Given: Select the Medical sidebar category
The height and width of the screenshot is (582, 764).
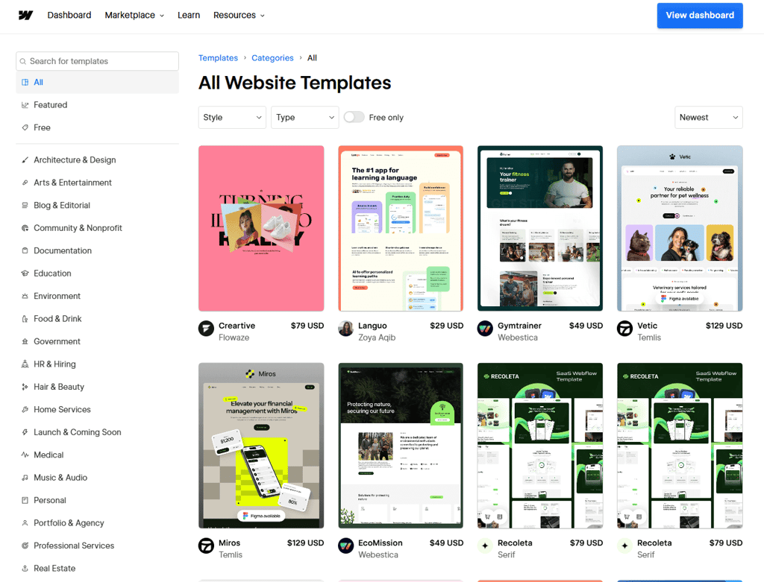Looking at the screenshot, I should (98, 455).
